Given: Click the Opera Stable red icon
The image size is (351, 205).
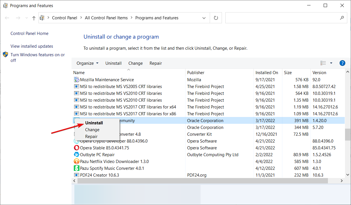Looking at the screenshot, I should pyautogui.click(x=76, y=148).
